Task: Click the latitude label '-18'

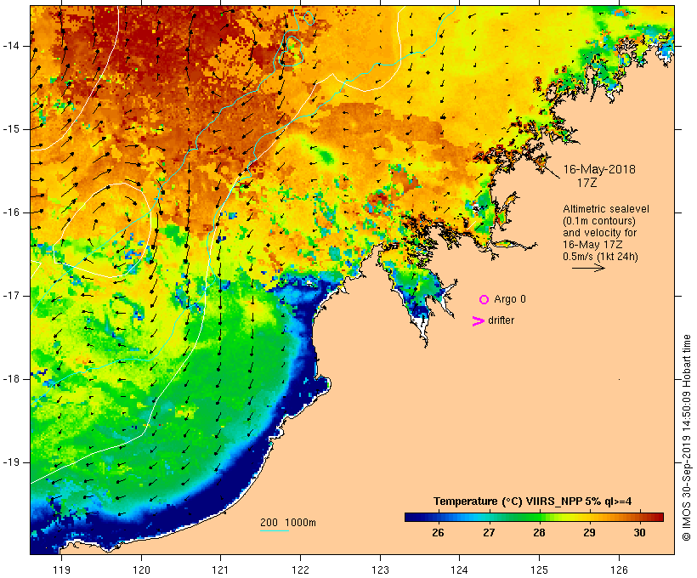Action: pyautogui.click(x=11, y=379)
